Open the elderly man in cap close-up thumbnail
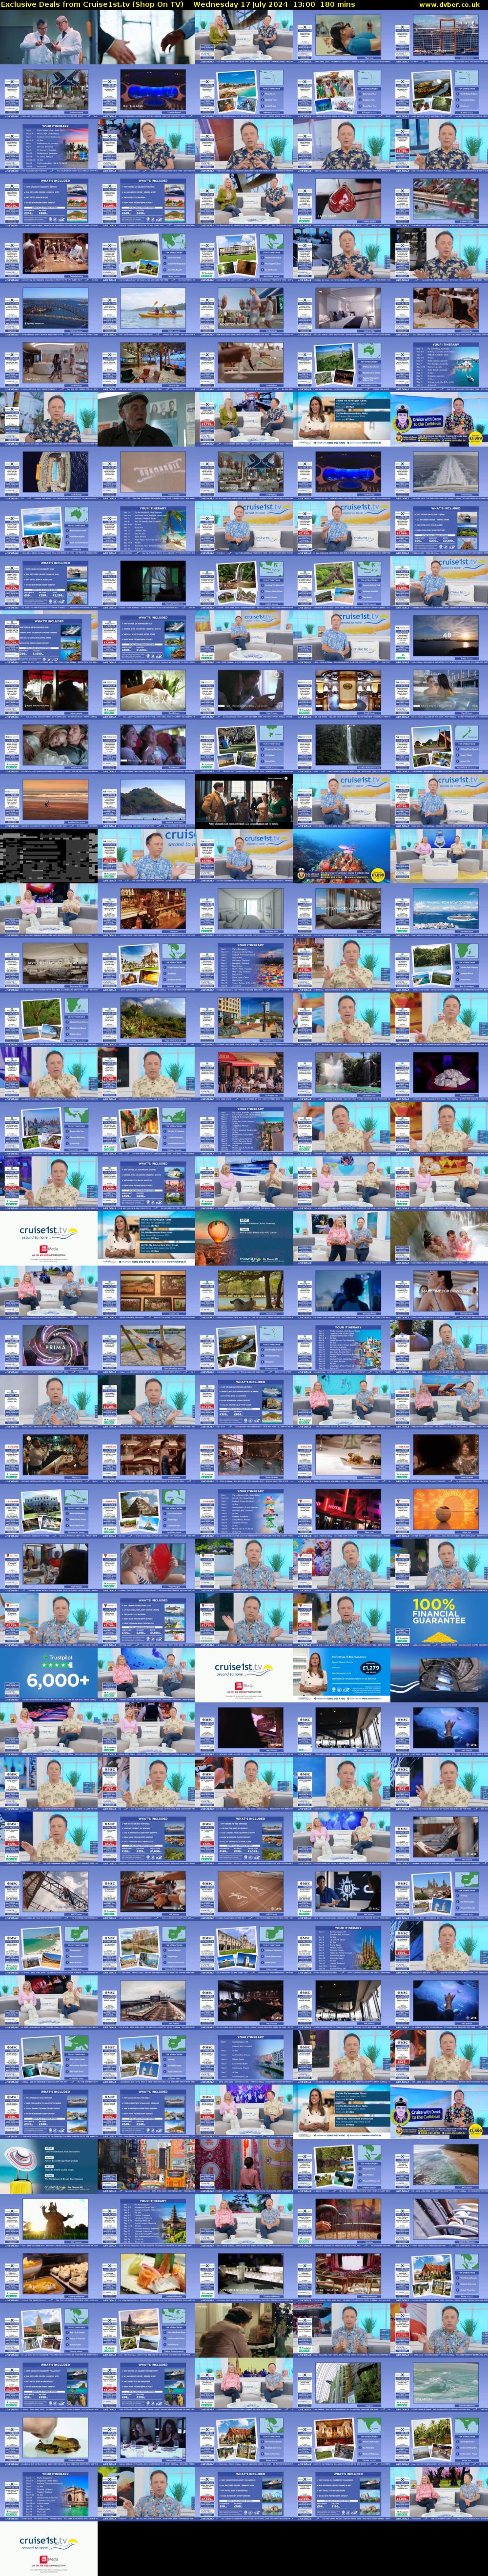Screen dimensions: 488x2576 click(x=146, y=419)
